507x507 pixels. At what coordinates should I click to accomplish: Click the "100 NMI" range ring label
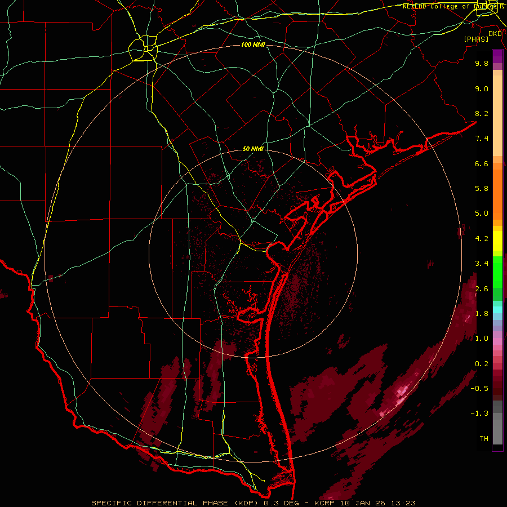point(253,45)
